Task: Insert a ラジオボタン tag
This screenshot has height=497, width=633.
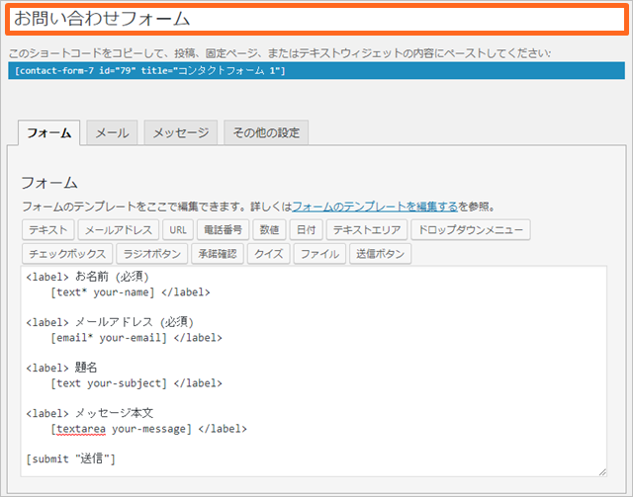Action: (154, 254)
